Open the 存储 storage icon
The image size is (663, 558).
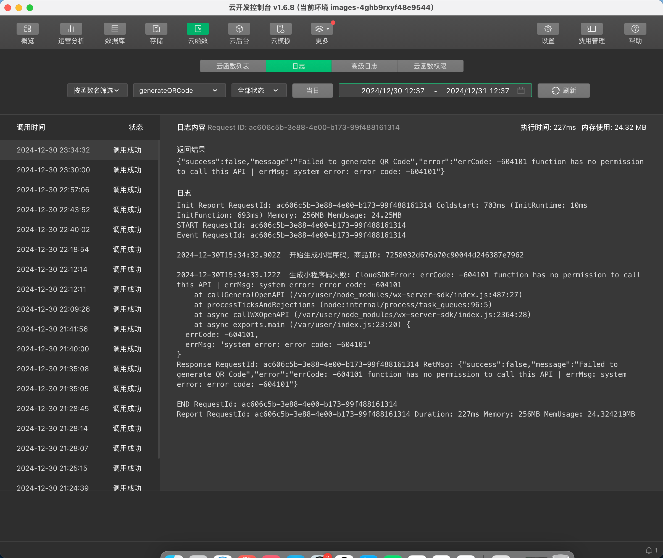point(156,29)
